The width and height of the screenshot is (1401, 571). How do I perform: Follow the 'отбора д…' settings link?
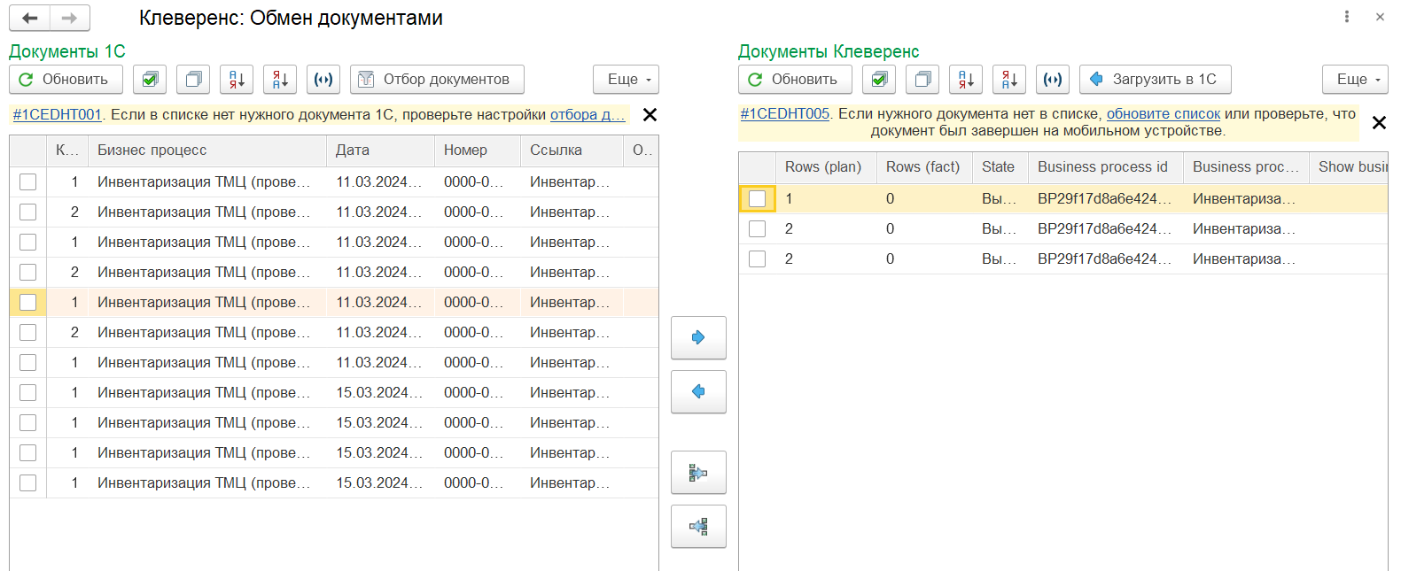coord(588,115)
